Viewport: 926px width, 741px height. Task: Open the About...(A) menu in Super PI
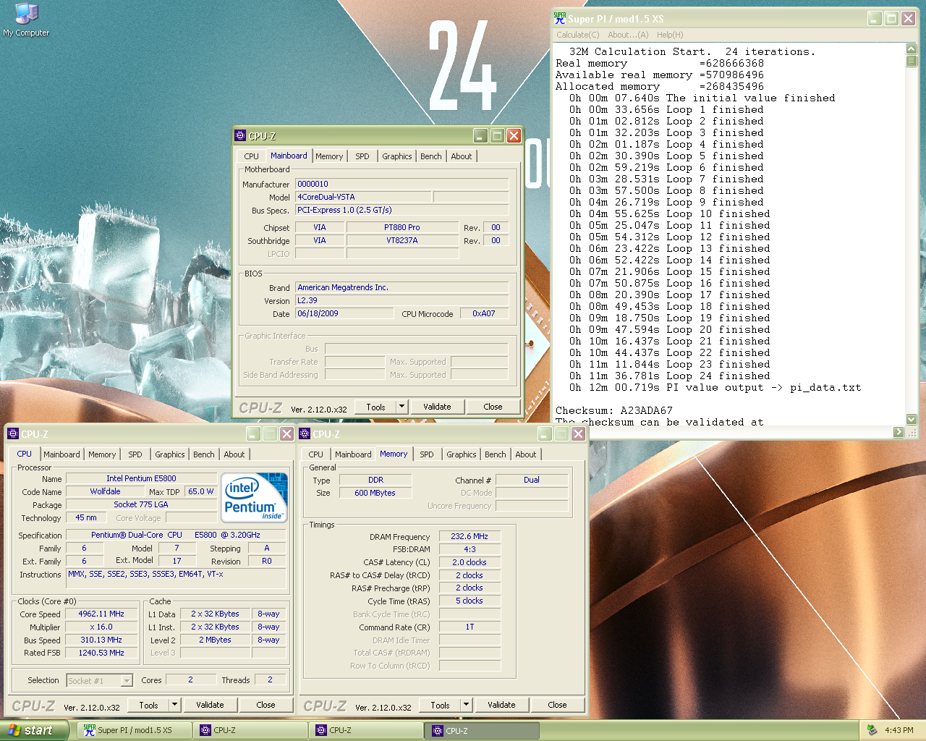(x=628, y=35)
